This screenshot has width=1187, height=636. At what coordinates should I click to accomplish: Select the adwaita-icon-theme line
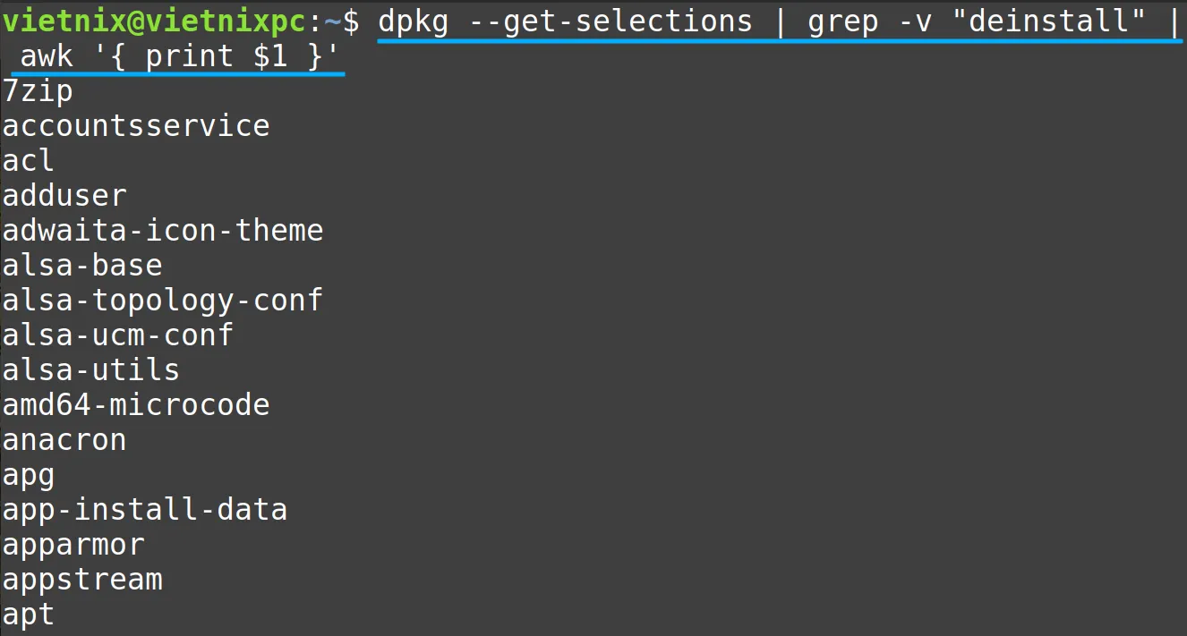(163, 231)
